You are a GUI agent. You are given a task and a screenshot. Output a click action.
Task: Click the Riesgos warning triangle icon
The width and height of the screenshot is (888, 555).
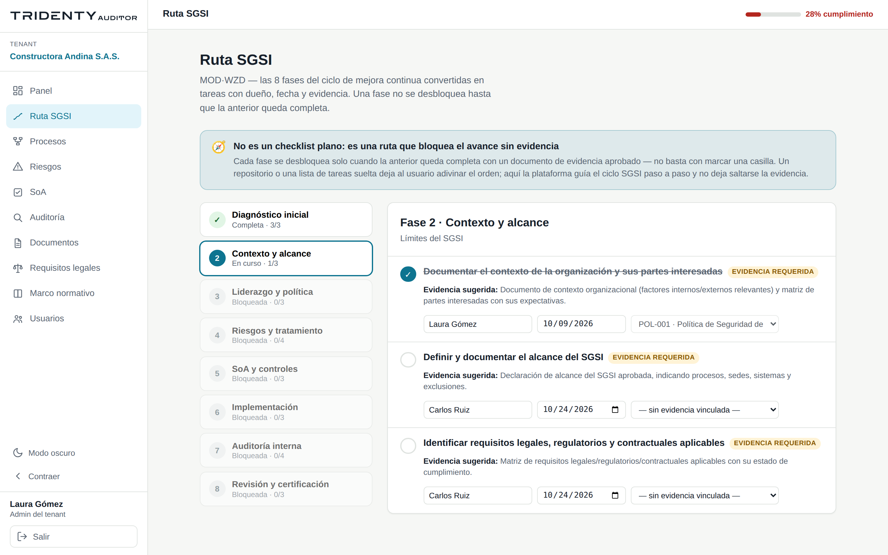[18, 166]
